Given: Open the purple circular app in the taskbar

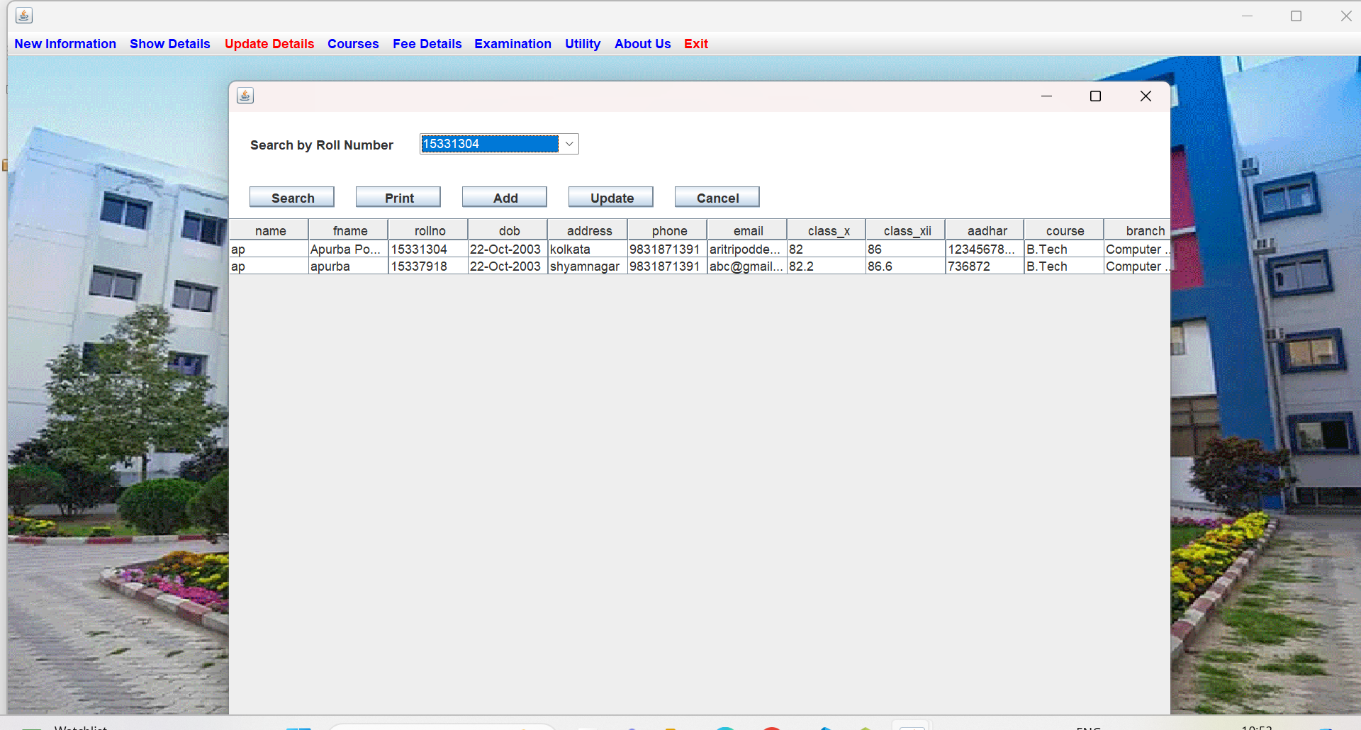Looking at the screenshot, I should coord(632,726).
